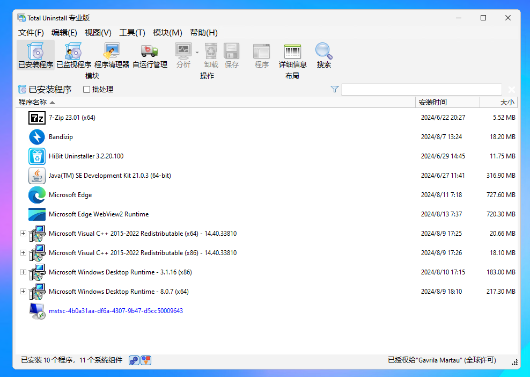Select the Microsoft Edge icon

click(37, 195)
